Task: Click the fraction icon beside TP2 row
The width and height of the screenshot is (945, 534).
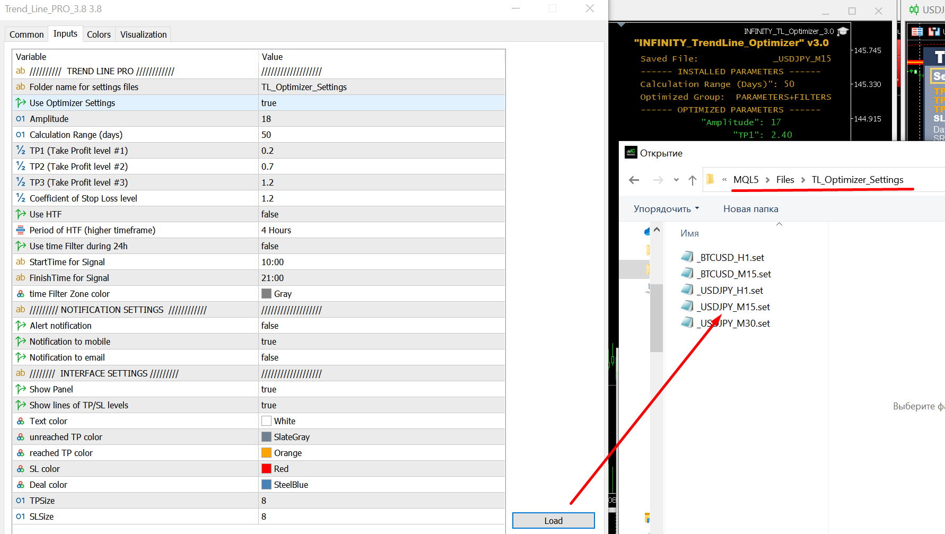Action: [x=21, y=167]
